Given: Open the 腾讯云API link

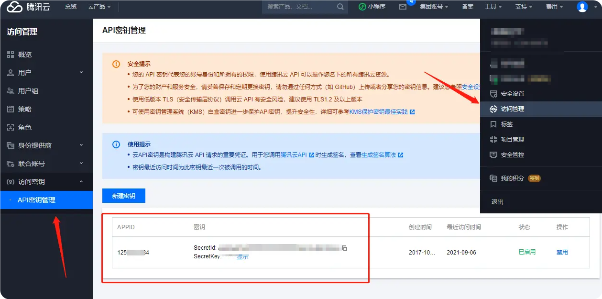Looking at the screenshot, I should pos(297,155).
